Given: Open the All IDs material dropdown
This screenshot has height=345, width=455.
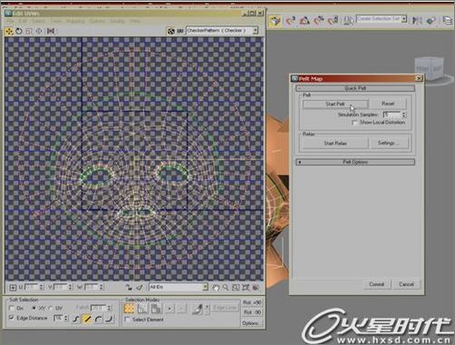Looking at the screenshot, I should tap(179, 287).
